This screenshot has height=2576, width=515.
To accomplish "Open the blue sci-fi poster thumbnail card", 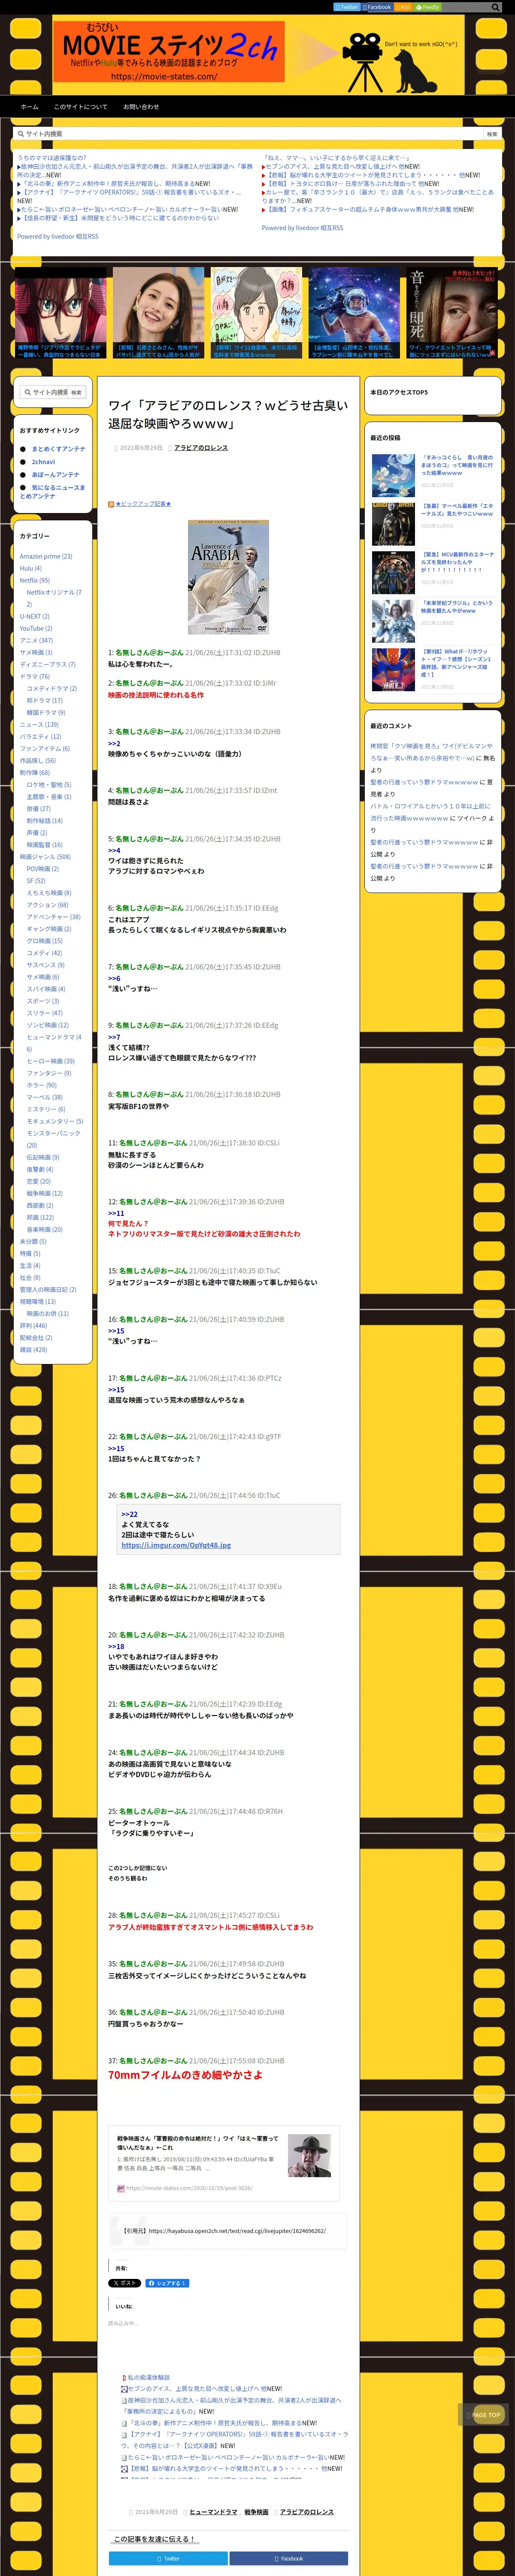I will [354, 313].
